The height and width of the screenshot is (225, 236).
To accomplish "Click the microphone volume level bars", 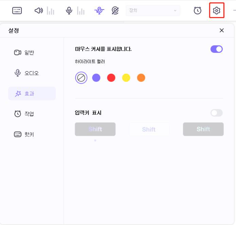I will coord(81,11).
